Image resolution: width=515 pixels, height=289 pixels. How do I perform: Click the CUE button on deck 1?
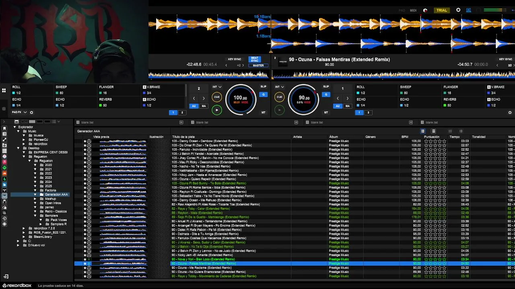click(216, 97)
